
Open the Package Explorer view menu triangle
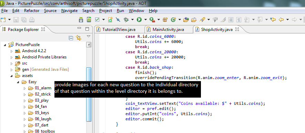tap(89, 36)
